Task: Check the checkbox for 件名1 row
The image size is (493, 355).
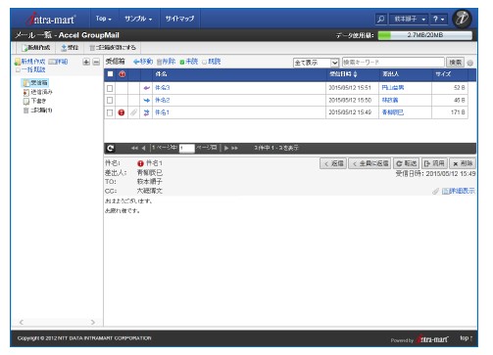Action: 110,112
